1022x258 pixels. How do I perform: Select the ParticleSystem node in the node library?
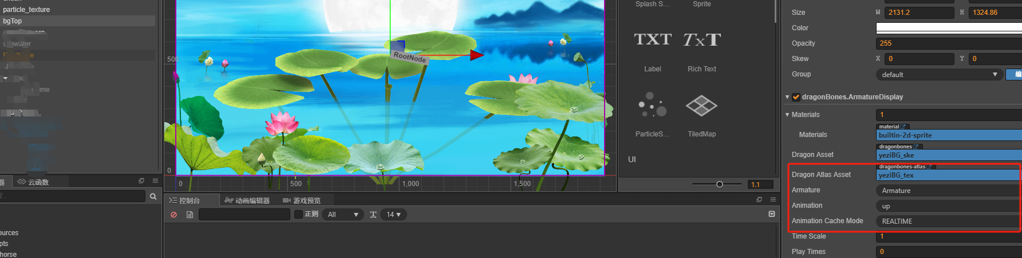point(653,114)
